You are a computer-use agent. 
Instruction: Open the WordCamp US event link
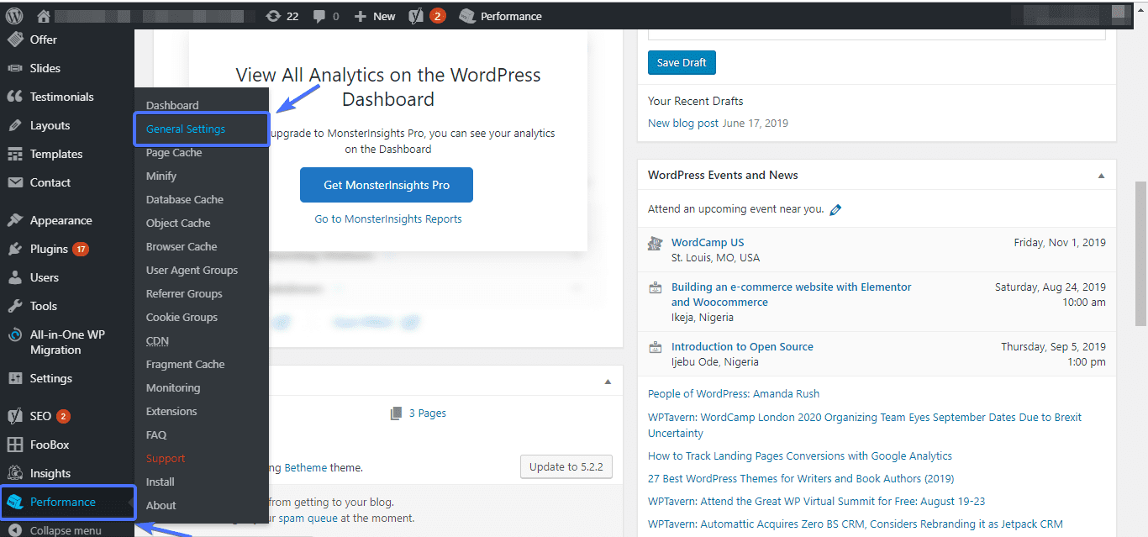(x=708, y=242)
